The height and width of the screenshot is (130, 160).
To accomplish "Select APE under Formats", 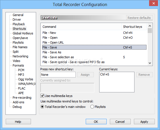I will click(x=21, y=93).
